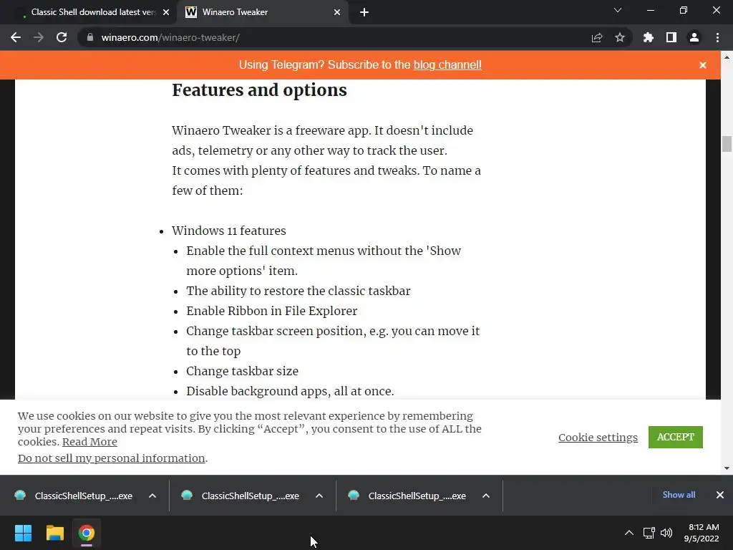Toggle the browser side panel icon
The width and height of the screenshot is (733, 550).
(x=671, y=37)
